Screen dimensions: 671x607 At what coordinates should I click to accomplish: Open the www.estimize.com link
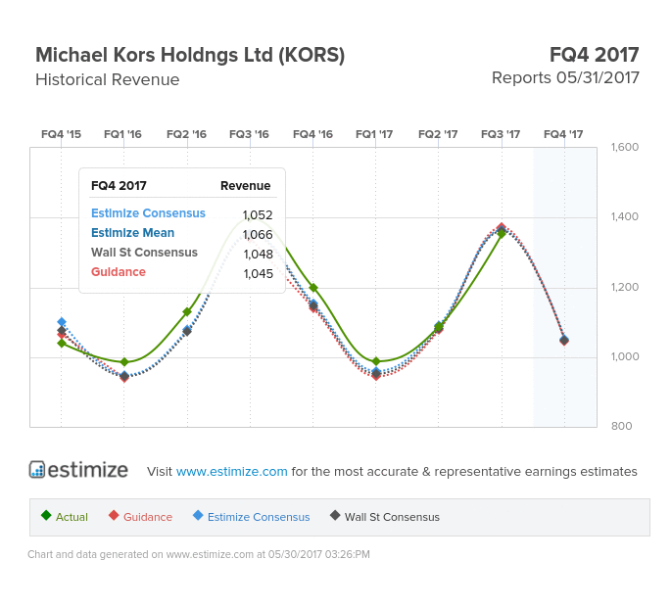(x=231, y=471)
